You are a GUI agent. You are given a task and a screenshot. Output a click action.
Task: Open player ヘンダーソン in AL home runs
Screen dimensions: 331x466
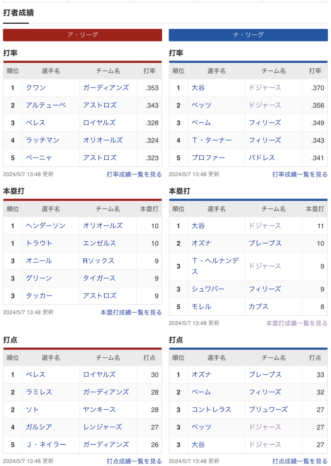point(46,226)
